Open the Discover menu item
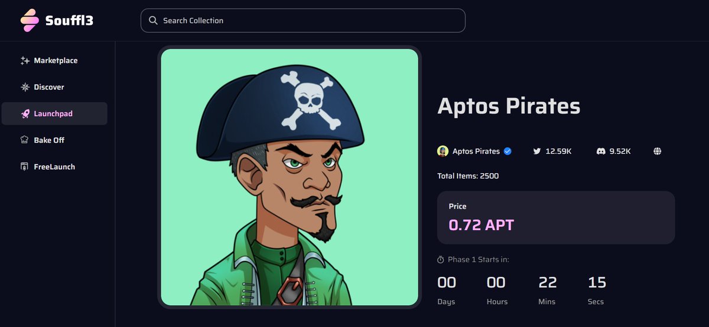The height and width of the screenshot is (327, 709). pyautogui.click(x=54, y=87)
